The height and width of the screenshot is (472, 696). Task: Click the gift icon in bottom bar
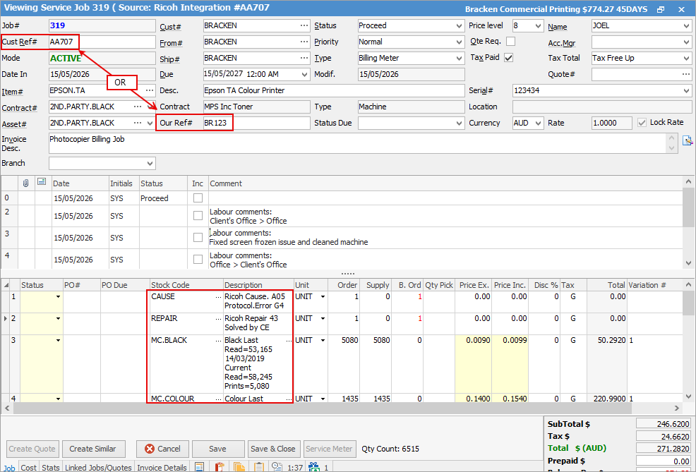point(314,467)
